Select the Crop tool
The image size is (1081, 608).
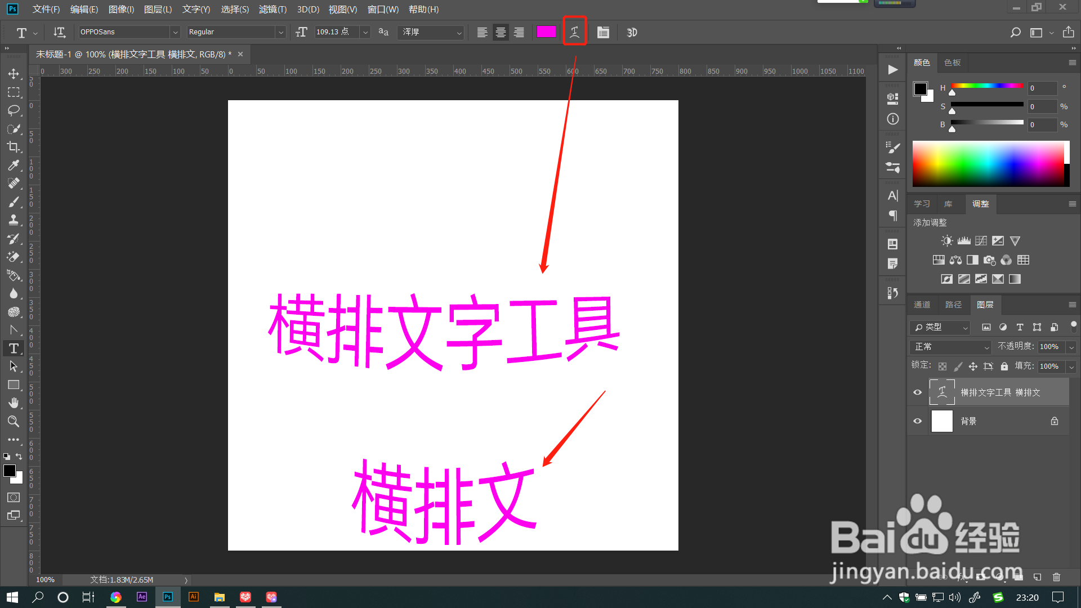pos(14,147)
